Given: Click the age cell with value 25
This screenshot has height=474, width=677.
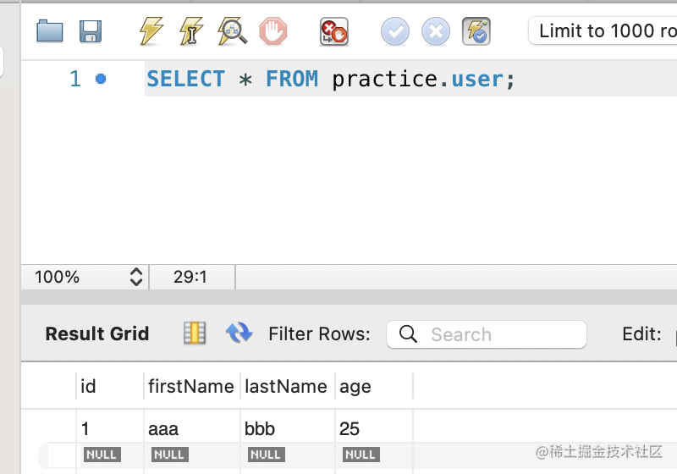Looking at the screenshot, I should (x=350, y=429).
